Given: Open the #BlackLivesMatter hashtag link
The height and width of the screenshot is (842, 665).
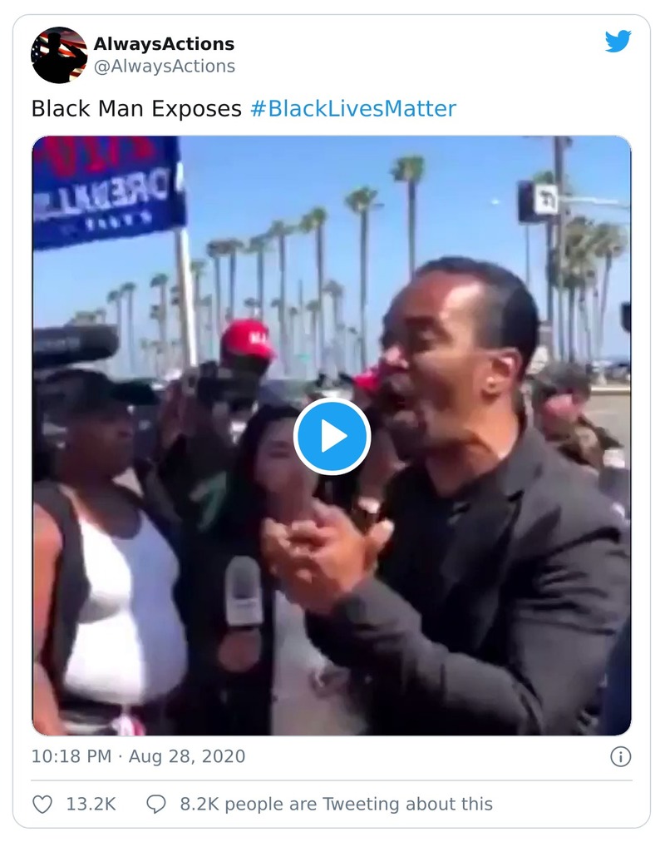Looking at the screenshot, I should [353, 108].
